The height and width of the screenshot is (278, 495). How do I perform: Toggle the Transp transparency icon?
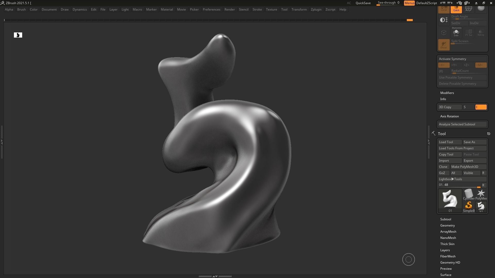pyautogui.click(x=481, y=33)
